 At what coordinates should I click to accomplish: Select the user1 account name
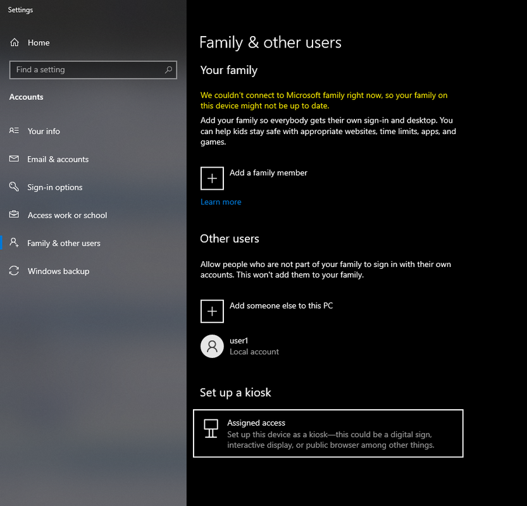[x=239, y=341]
